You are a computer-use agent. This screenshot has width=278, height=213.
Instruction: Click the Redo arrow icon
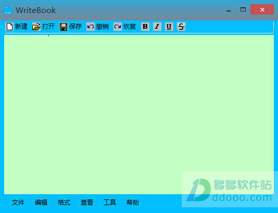(118, 27)
